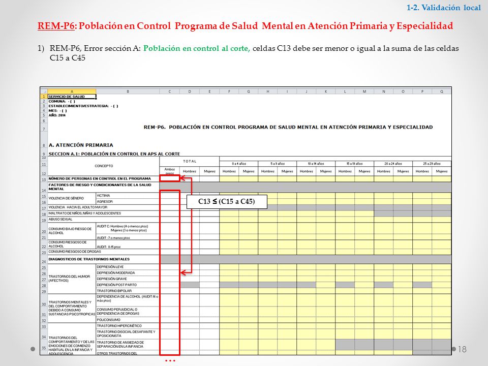The image size is (488, 366).
Task: Click the '20 a 24 años' age header
Action: point(393,163)
